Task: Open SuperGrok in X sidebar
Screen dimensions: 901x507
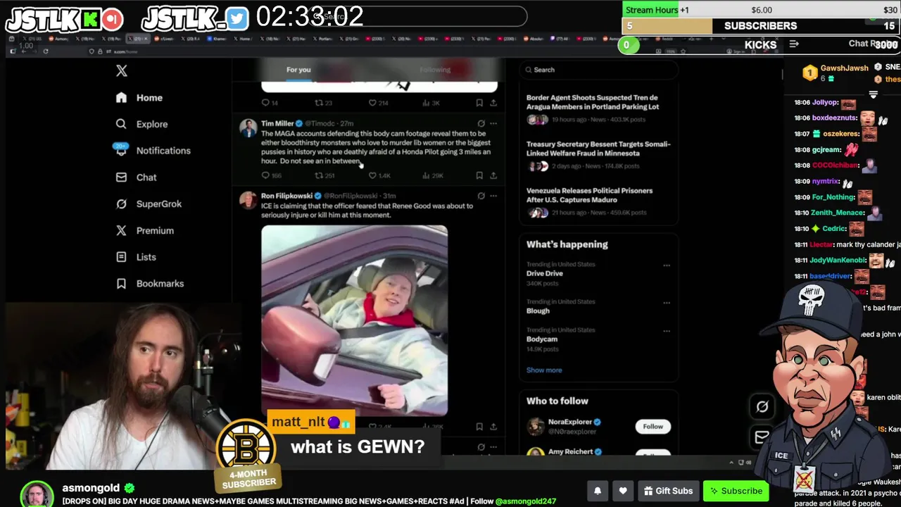Action: pos(149,204)
